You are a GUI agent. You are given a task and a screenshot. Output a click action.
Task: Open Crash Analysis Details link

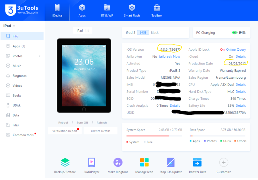(175, 105)
